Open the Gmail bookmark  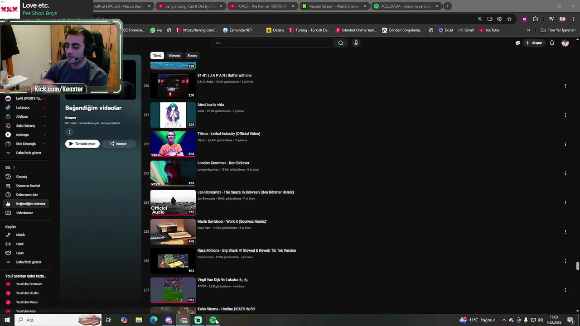click(465, 30)
